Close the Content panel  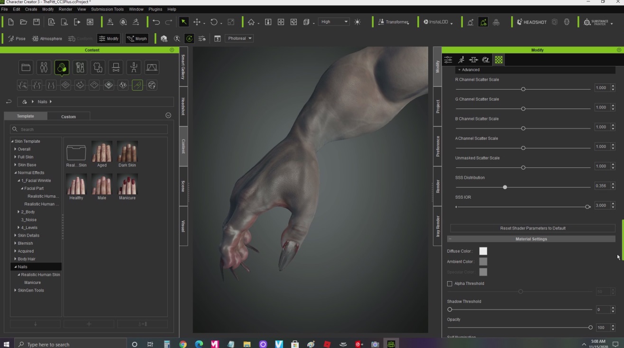[x=172, y=50]
